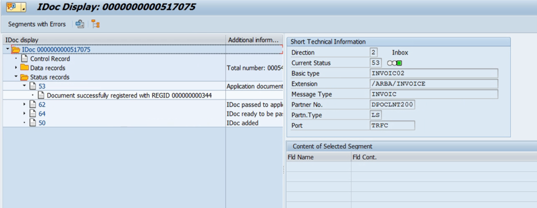This screenshot has width=537, height=208.
Task: Click the Segments with Errors button
Action: [x=37, y=24]
